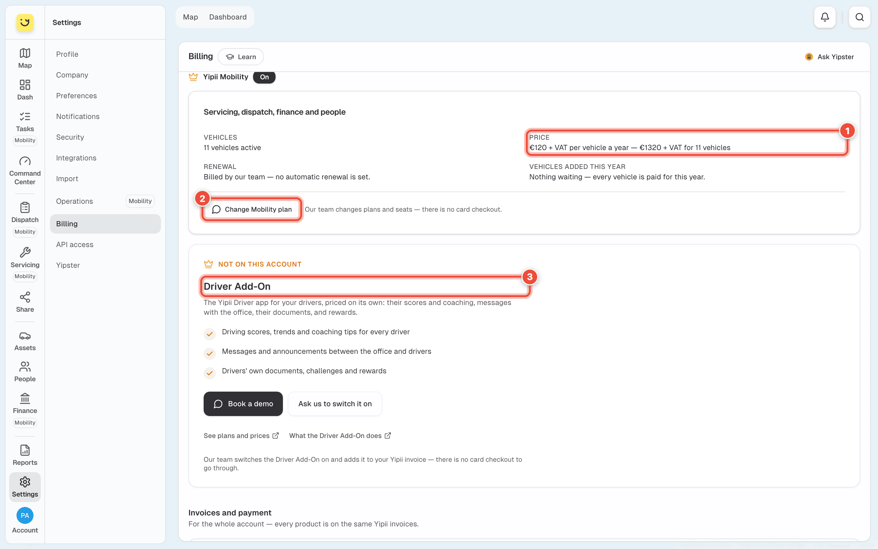This screenshot has width=878, height=549.
Task: Click Change Mobility plan
Action: [252, 209]
